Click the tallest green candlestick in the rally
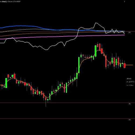The height and width of the screenshot is (135, 135). (x=79, y=65)
